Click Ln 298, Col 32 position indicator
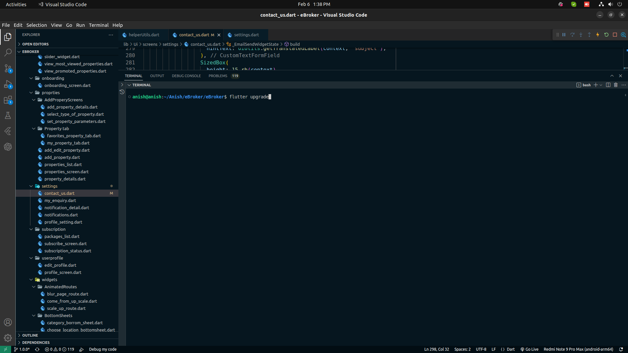 click(x=437, y=349)
